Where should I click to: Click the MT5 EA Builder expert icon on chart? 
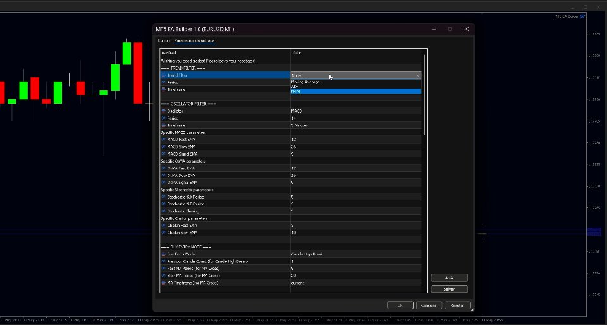pyautogui.click(x=582, y=16)
